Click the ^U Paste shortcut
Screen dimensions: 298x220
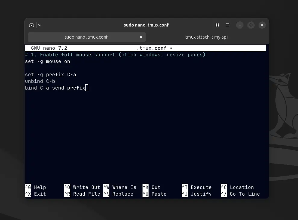tap(155, 194)
